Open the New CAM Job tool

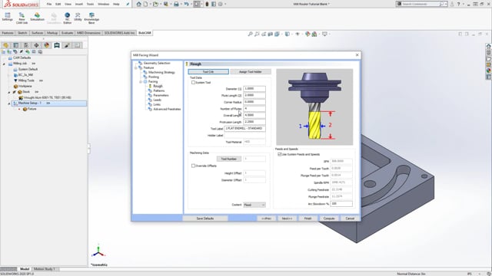(x=22, y=18)
